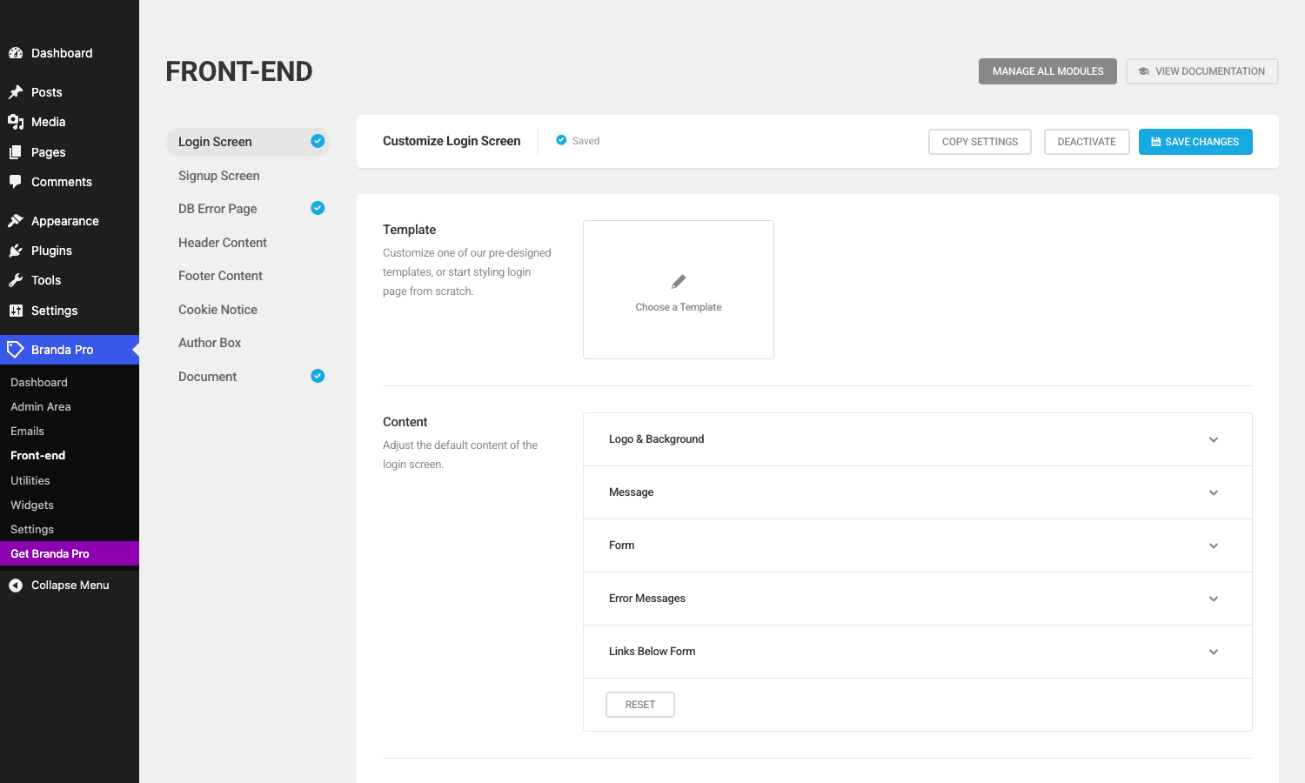
Task: Click the Plugins plug icon
Action: tap(16, 251)
